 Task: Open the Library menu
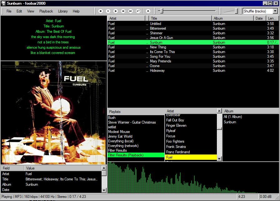point(63,11)
